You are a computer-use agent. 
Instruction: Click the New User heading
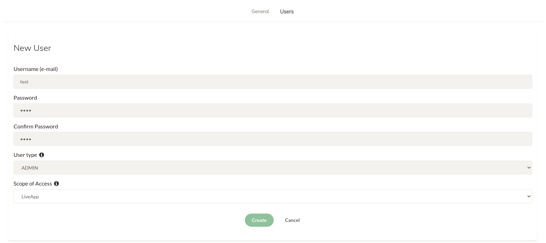tap(32, 48)
